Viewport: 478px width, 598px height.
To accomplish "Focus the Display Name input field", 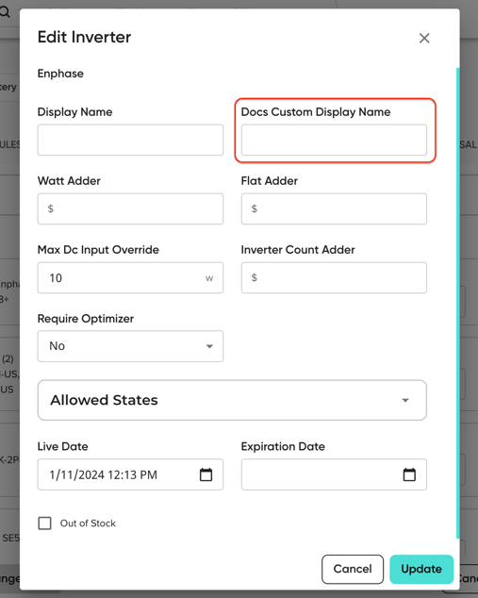I will click(130, 140).
